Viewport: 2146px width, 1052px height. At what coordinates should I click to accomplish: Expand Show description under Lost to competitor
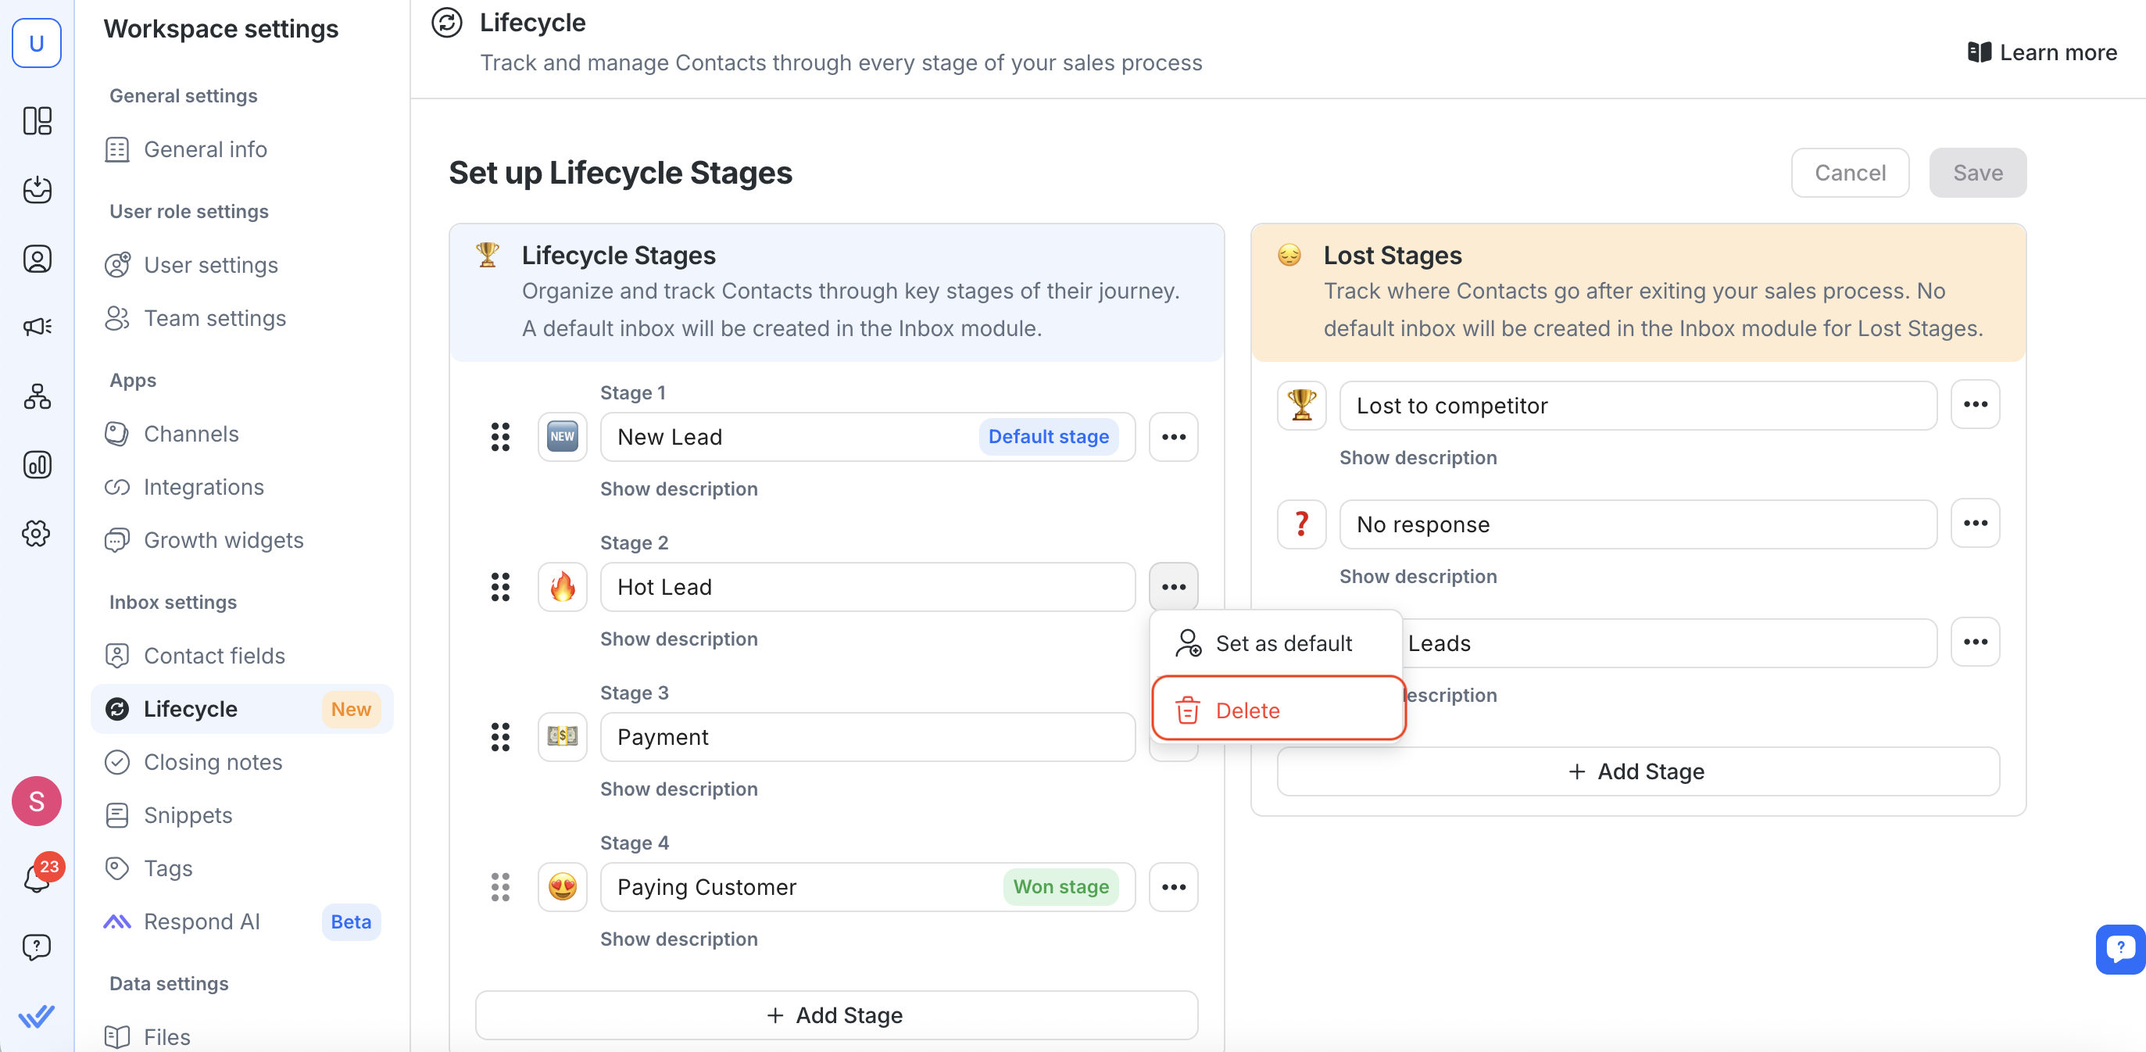[x=1417, y=457]
